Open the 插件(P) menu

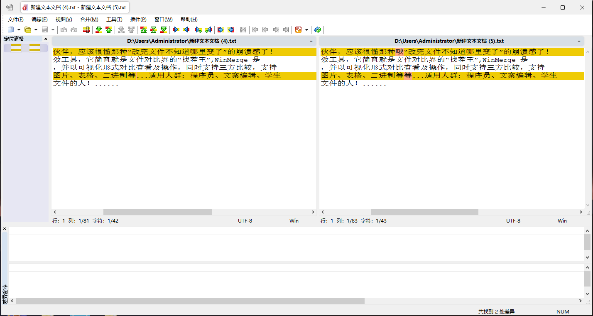138,20
